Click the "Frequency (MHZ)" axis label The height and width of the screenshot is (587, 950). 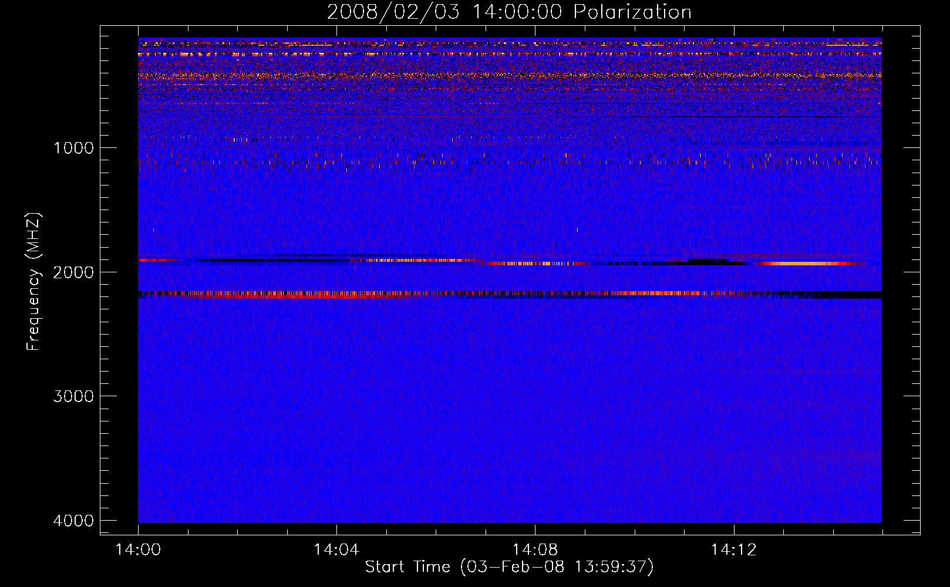tap(33, 281)
